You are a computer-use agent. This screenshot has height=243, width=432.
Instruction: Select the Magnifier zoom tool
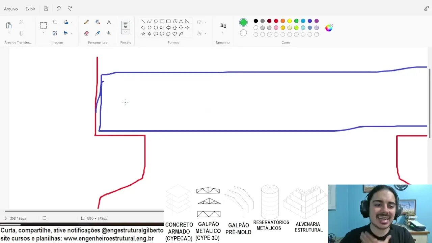coord(109,33)
